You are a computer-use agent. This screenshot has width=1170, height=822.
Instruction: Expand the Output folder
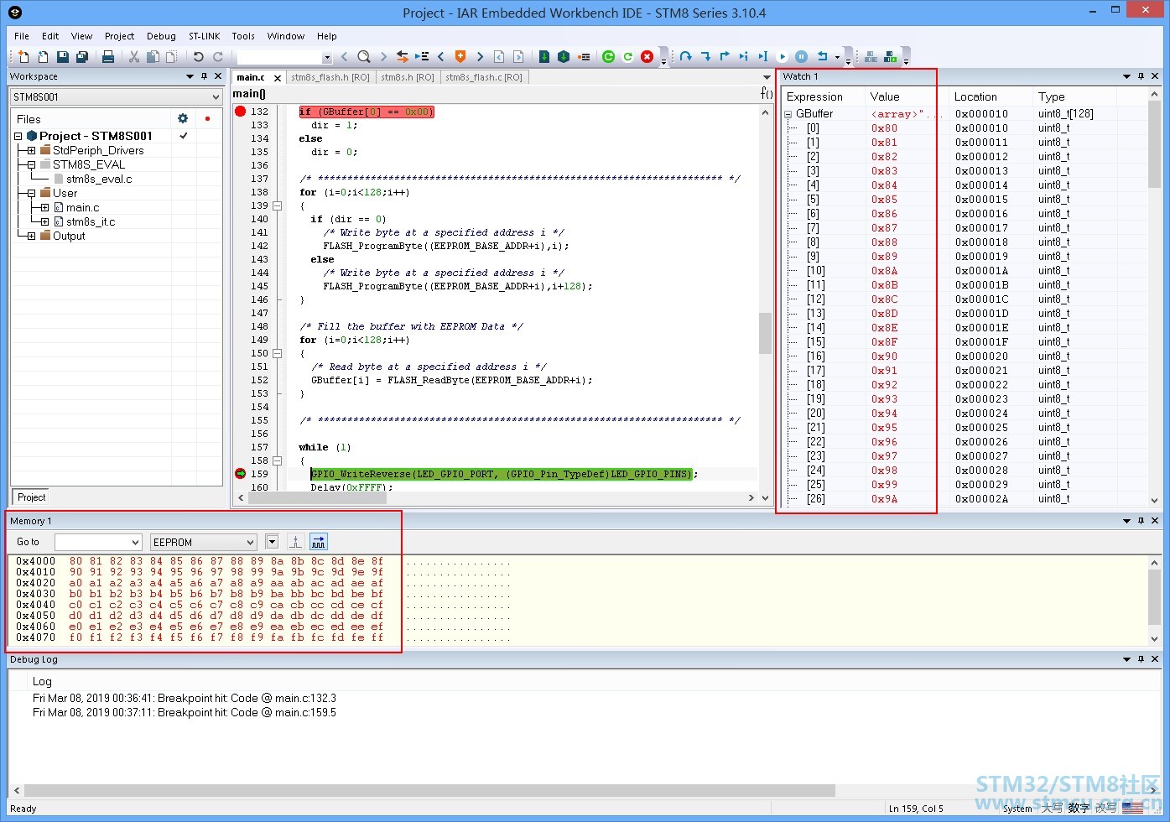tap(31, 237)
